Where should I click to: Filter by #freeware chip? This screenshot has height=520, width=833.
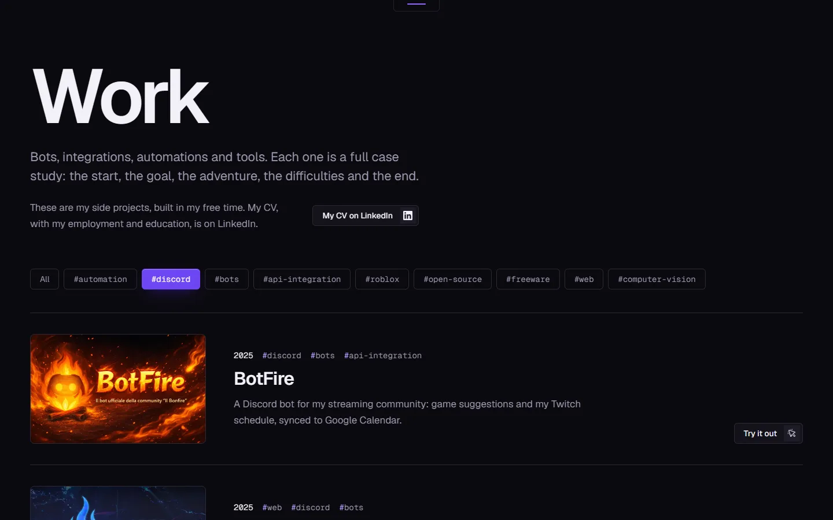pyautogui.click(x=528, y=279)
